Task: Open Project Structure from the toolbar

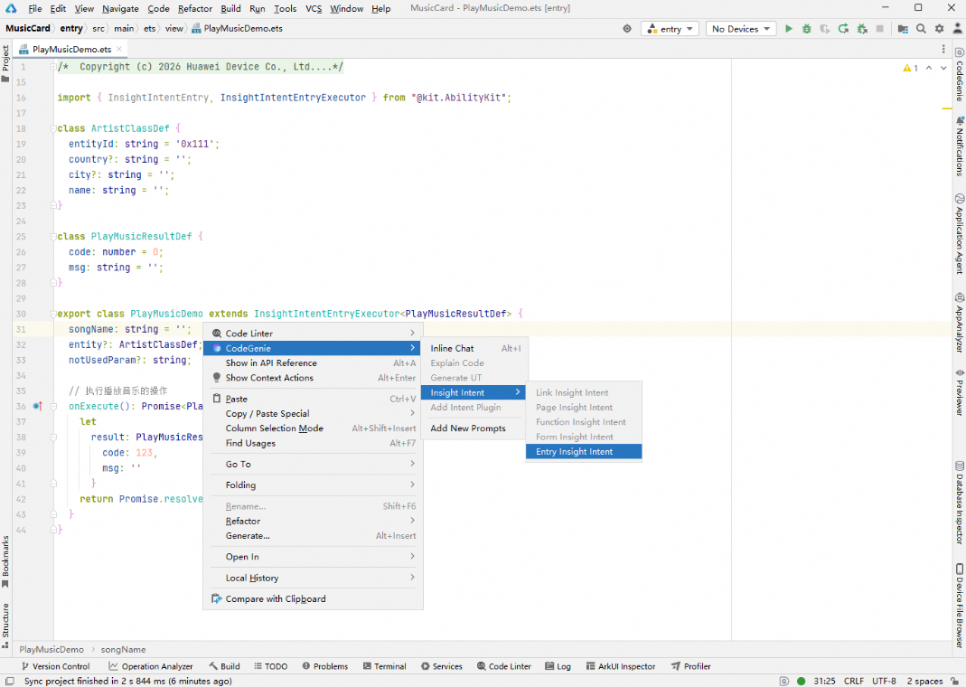Action: pos(902,29)
